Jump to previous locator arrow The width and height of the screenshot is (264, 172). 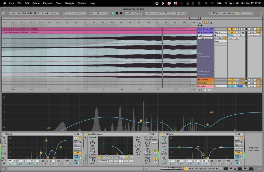[x=199, y=26]
